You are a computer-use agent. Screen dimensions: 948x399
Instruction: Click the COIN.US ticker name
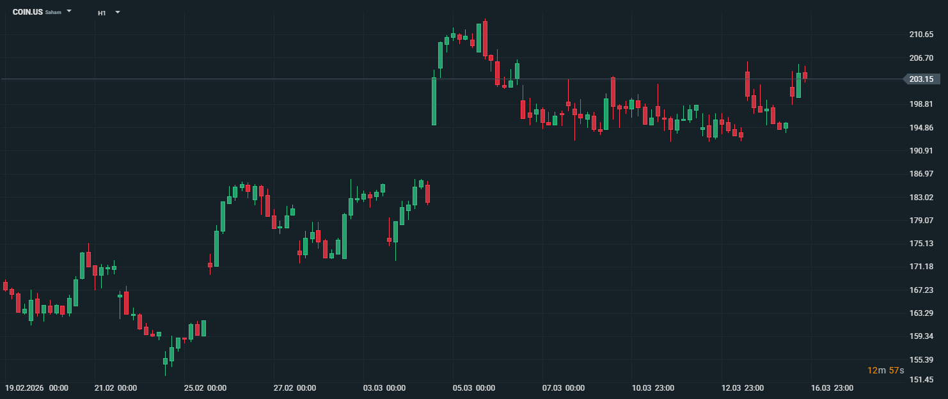(x=28, y=12)
